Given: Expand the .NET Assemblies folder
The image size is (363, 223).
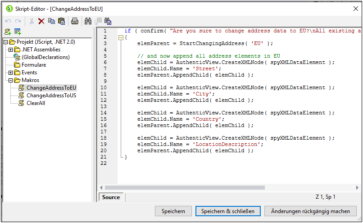Looking at the screenshot, I should coord(11,50).
